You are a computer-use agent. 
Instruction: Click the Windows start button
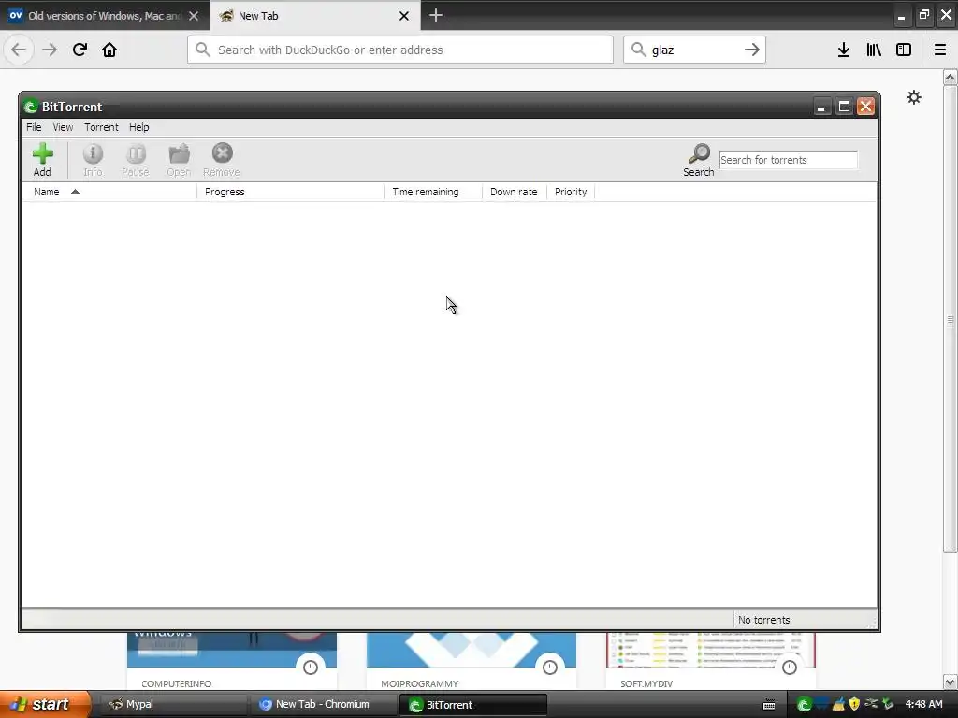(x=45, y=705)
